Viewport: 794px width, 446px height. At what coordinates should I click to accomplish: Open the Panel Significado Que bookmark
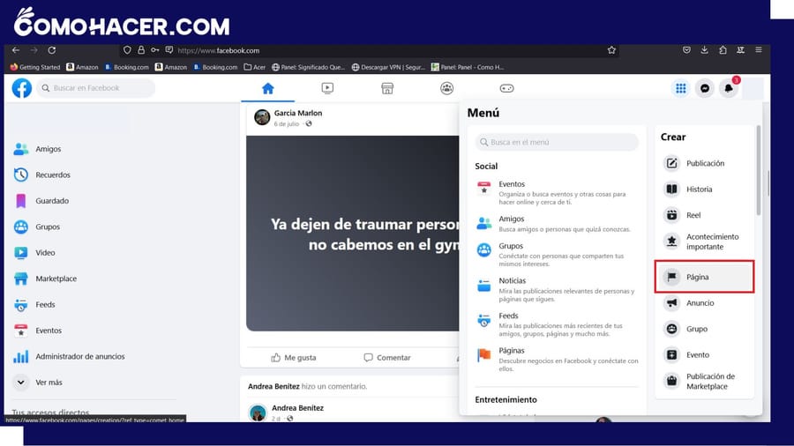309,67
